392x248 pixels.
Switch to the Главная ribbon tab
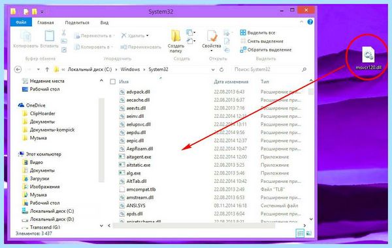tap(46, 22)
